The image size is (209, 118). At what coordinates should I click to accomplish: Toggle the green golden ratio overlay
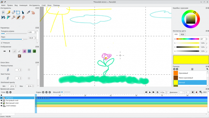[34, 51]
